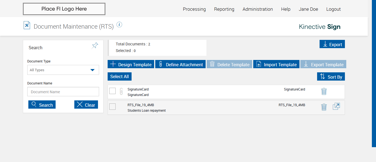Focus the Document Name input field

(x=63, y=92)
